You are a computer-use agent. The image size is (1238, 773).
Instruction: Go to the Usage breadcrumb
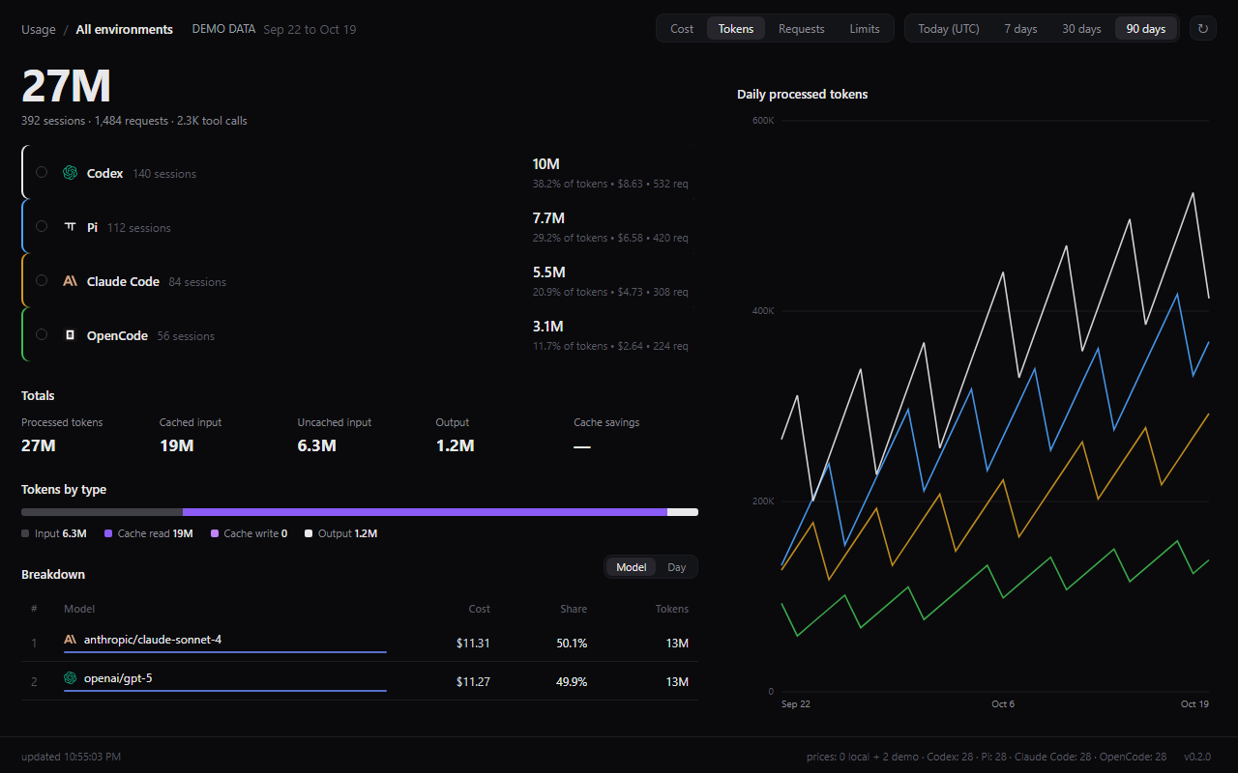pos(39,29)
